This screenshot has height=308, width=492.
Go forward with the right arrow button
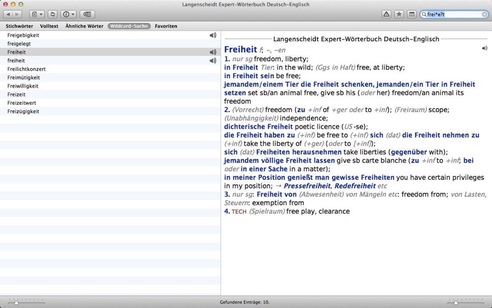17,14
